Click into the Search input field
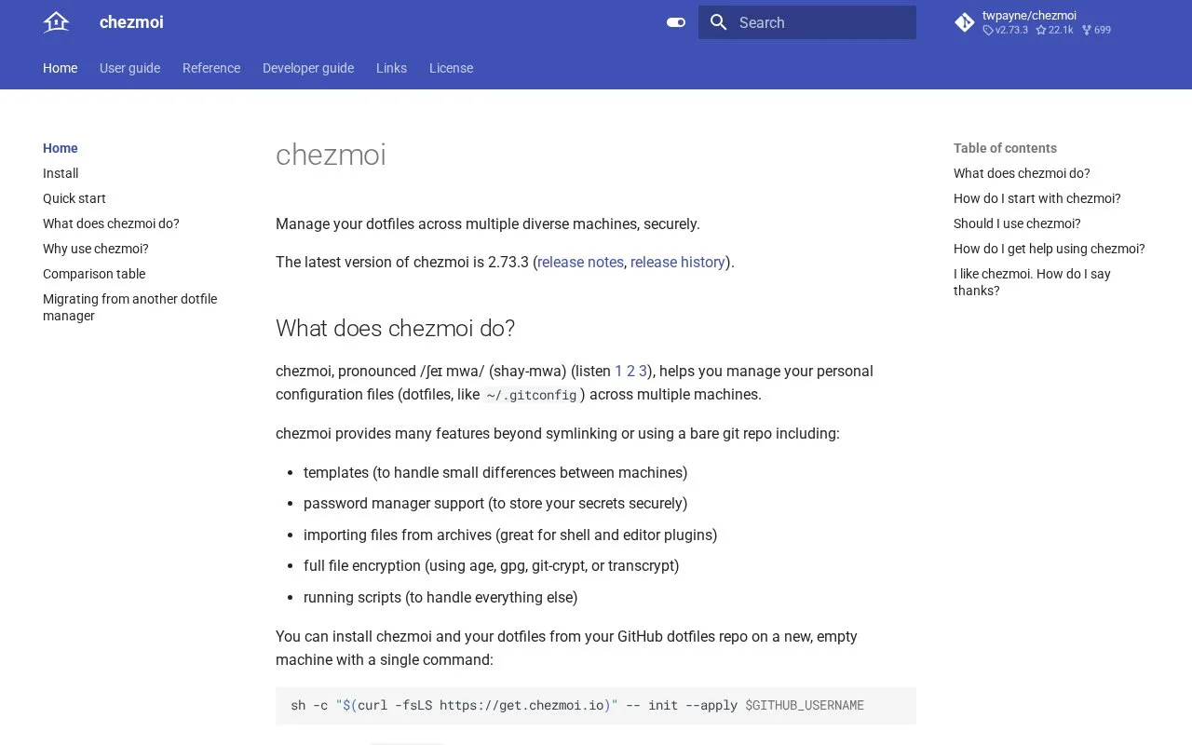This screenshot has width=1192, height=745. click(807, 22)
